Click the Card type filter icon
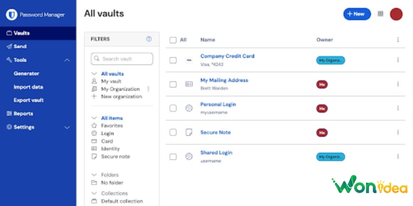This screenshot has height=206, width=413. click(x=94, y=141)
